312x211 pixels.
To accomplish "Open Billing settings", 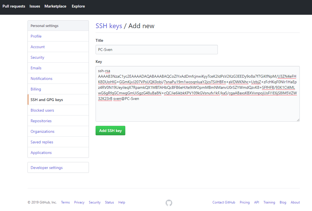I will tap(58, 89).
